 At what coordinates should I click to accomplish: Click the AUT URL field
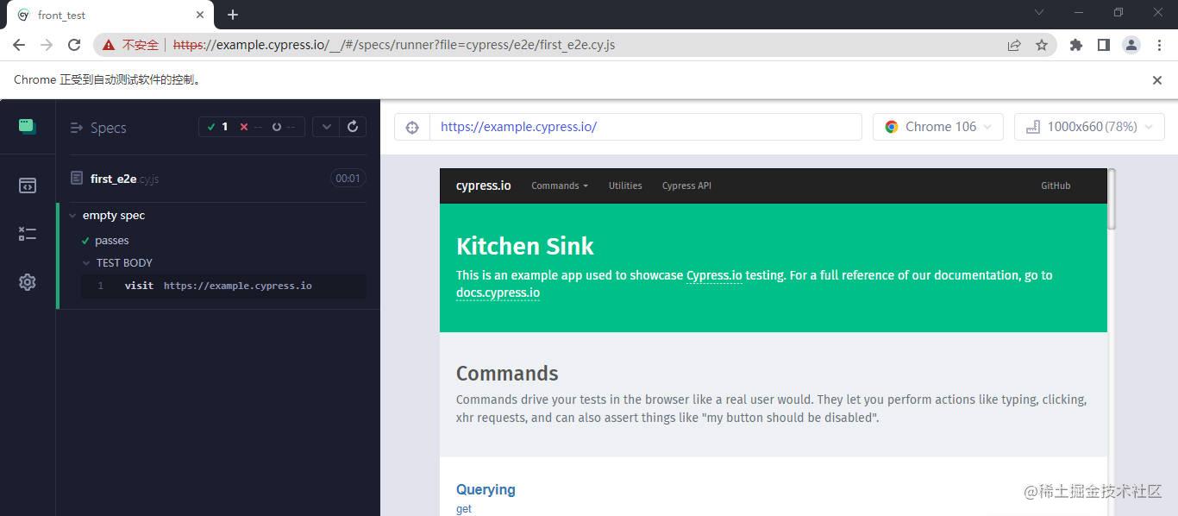645,127
